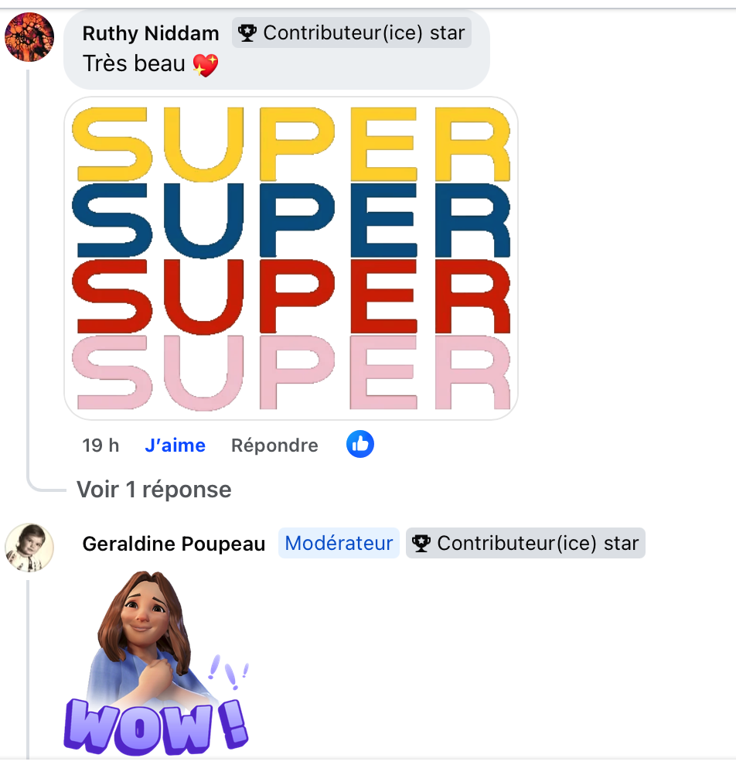736x775 pixels.
Task: Click the yellow SUPER text row
Action: click(291, 144)
